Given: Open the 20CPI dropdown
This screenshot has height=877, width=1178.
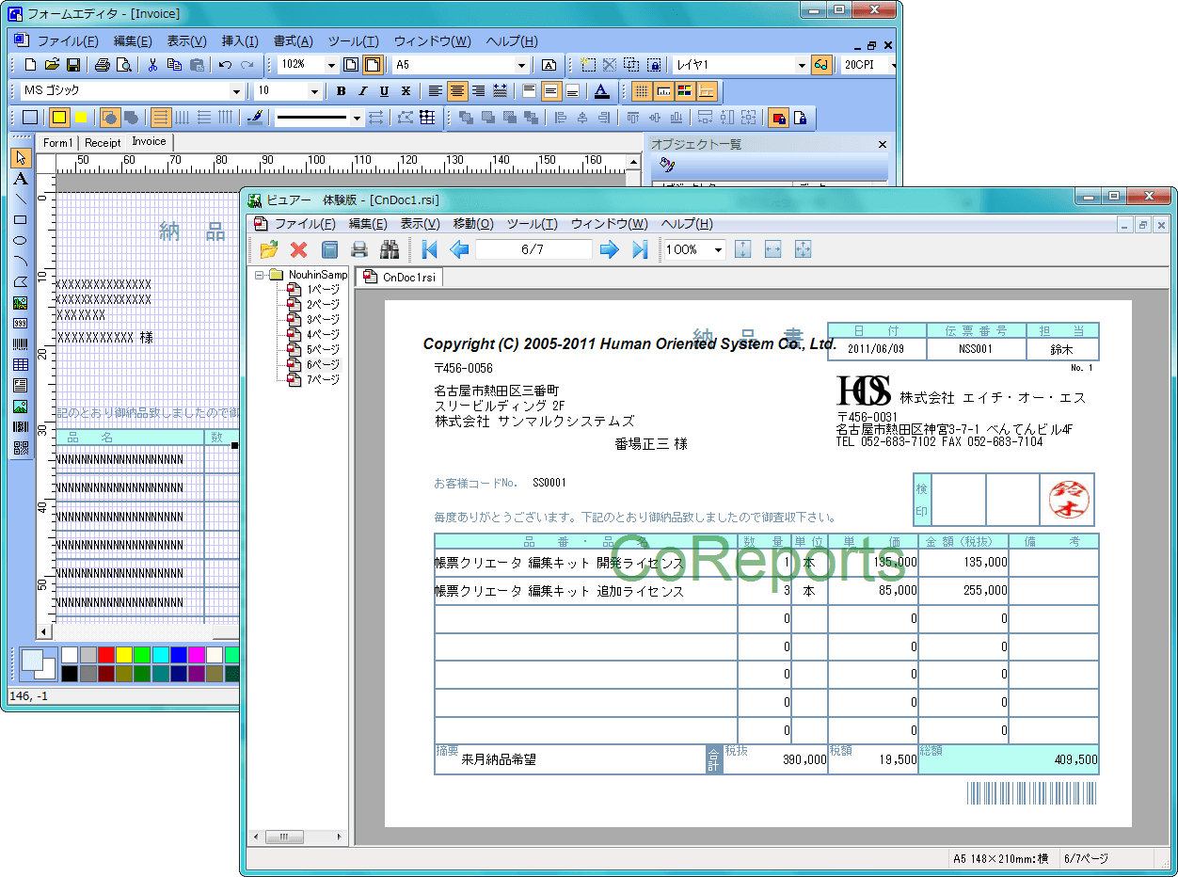Looking at the screenshot, I should coord(892,65).
